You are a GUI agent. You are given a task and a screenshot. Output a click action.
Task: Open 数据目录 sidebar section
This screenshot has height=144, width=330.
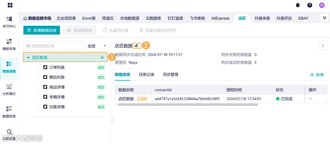[x=9, y=112]
